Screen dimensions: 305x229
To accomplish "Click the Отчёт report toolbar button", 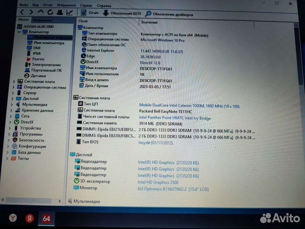I will [x=90, y=13].
